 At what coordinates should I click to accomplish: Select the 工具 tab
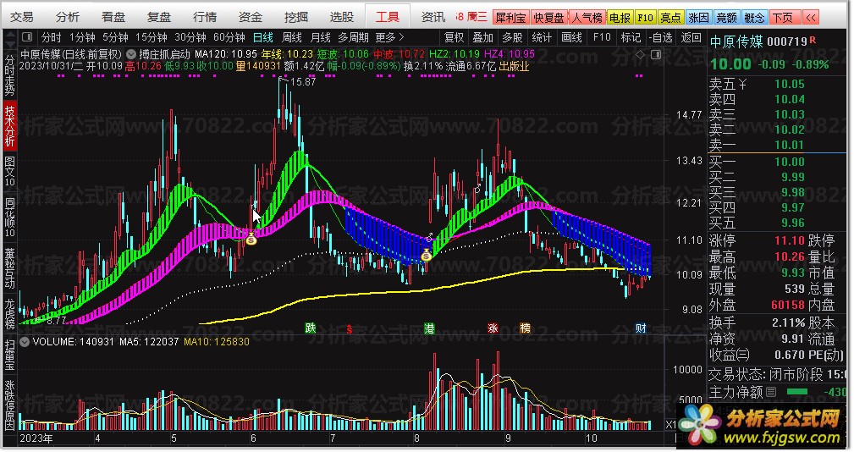coord(388,18)
